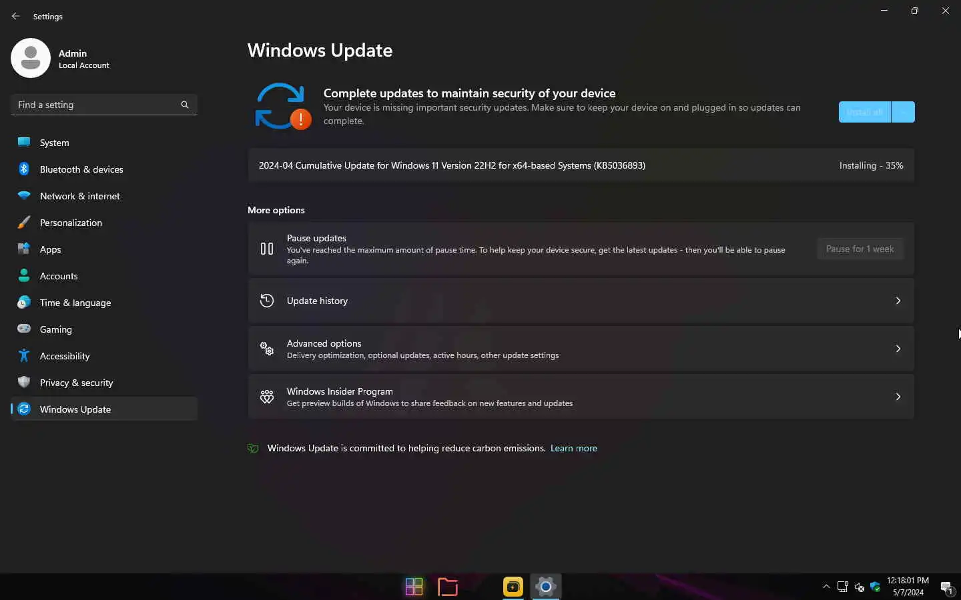The image size is (961, 600).
Task: Open Time & language category
Action: click(x=104, y=303)
